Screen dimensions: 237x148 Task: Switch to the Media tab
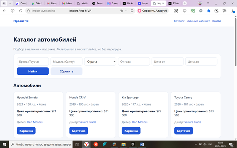[x=82, y=3]
